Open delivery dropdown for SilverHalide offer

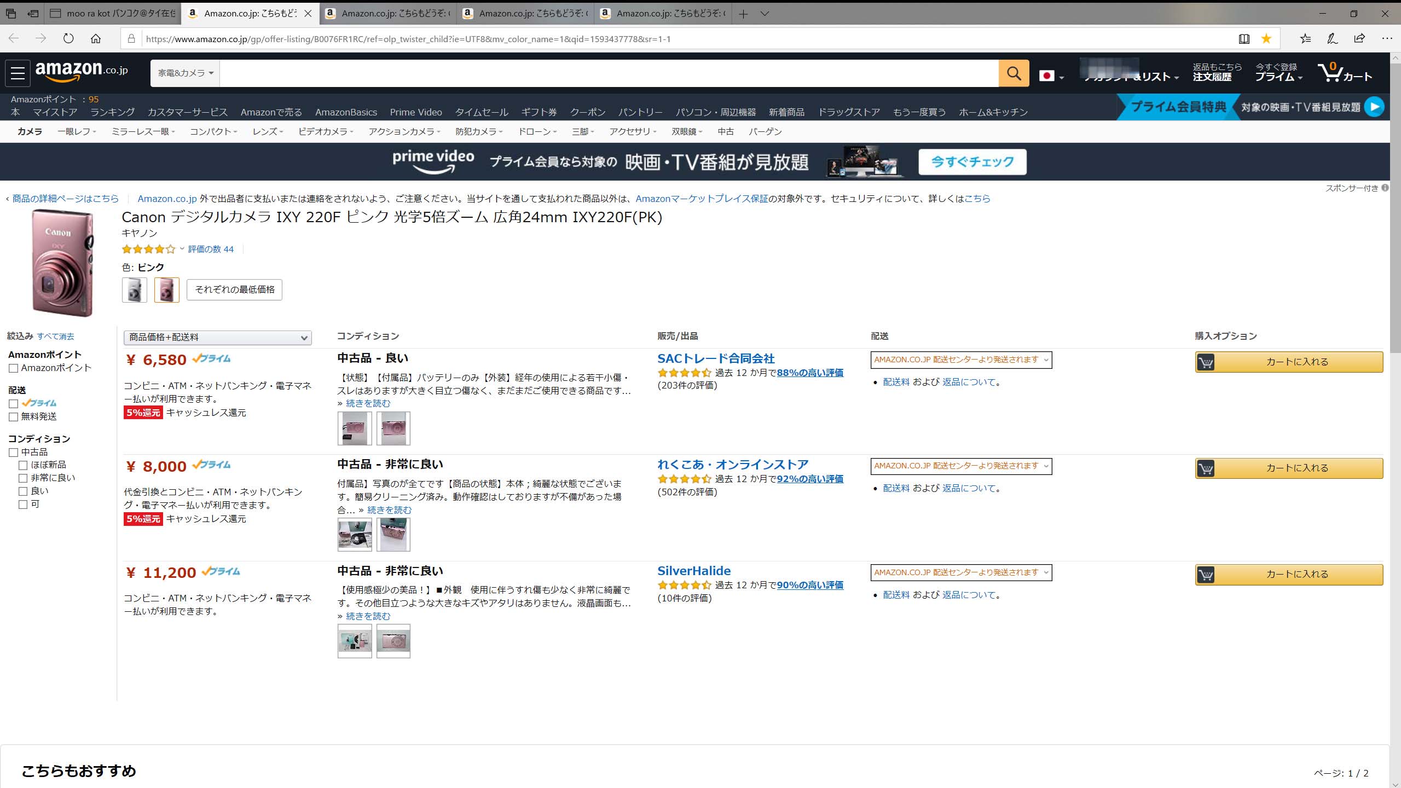coord(961,572)
